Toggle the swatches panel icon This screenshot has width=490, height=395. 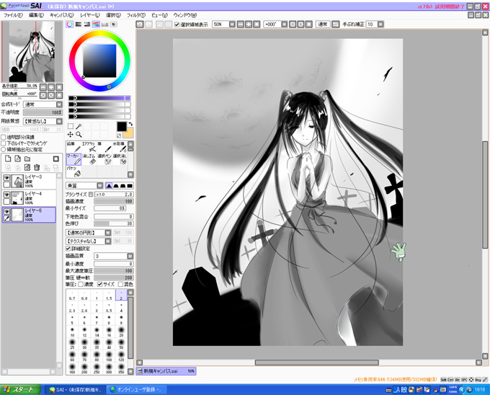pos(105,24)
